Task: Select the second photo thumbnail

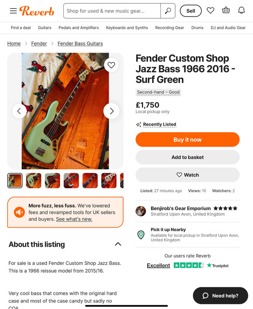Action: click(x=34, y=180)
